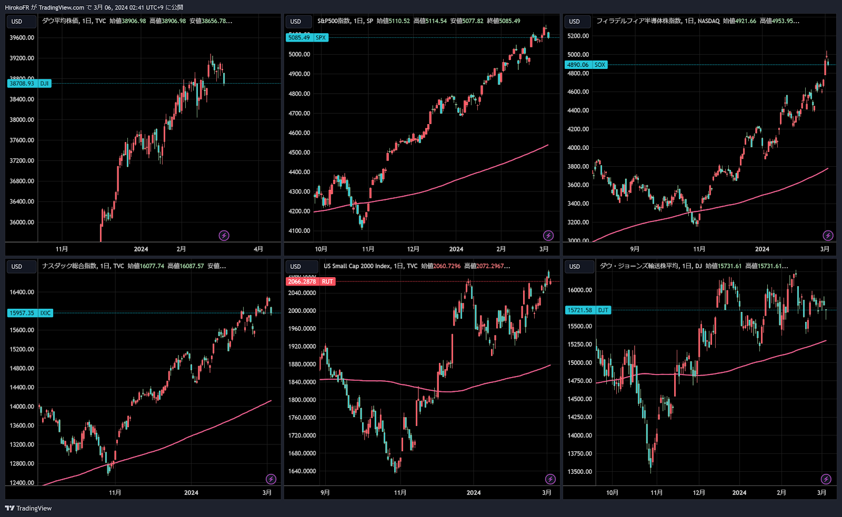Click the lightning icon on the Nasdaq IXIC chart
The image size is (842, 517).
coord(271,479)
